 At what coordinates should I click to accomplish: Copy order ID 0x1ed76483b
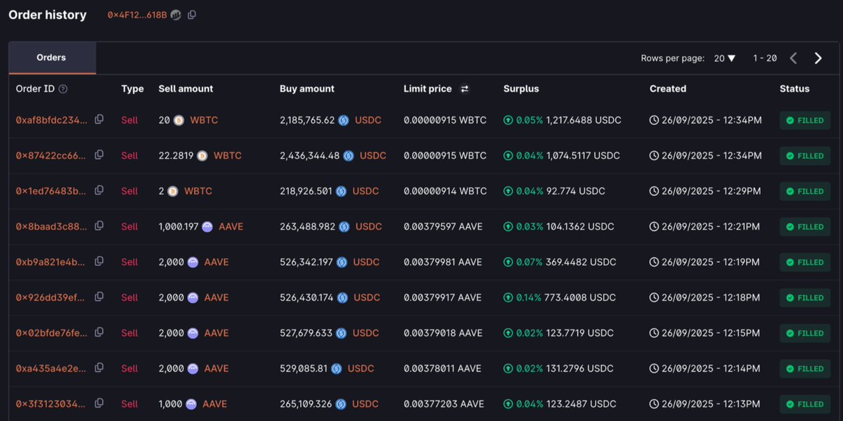click(x=99, y=190)
